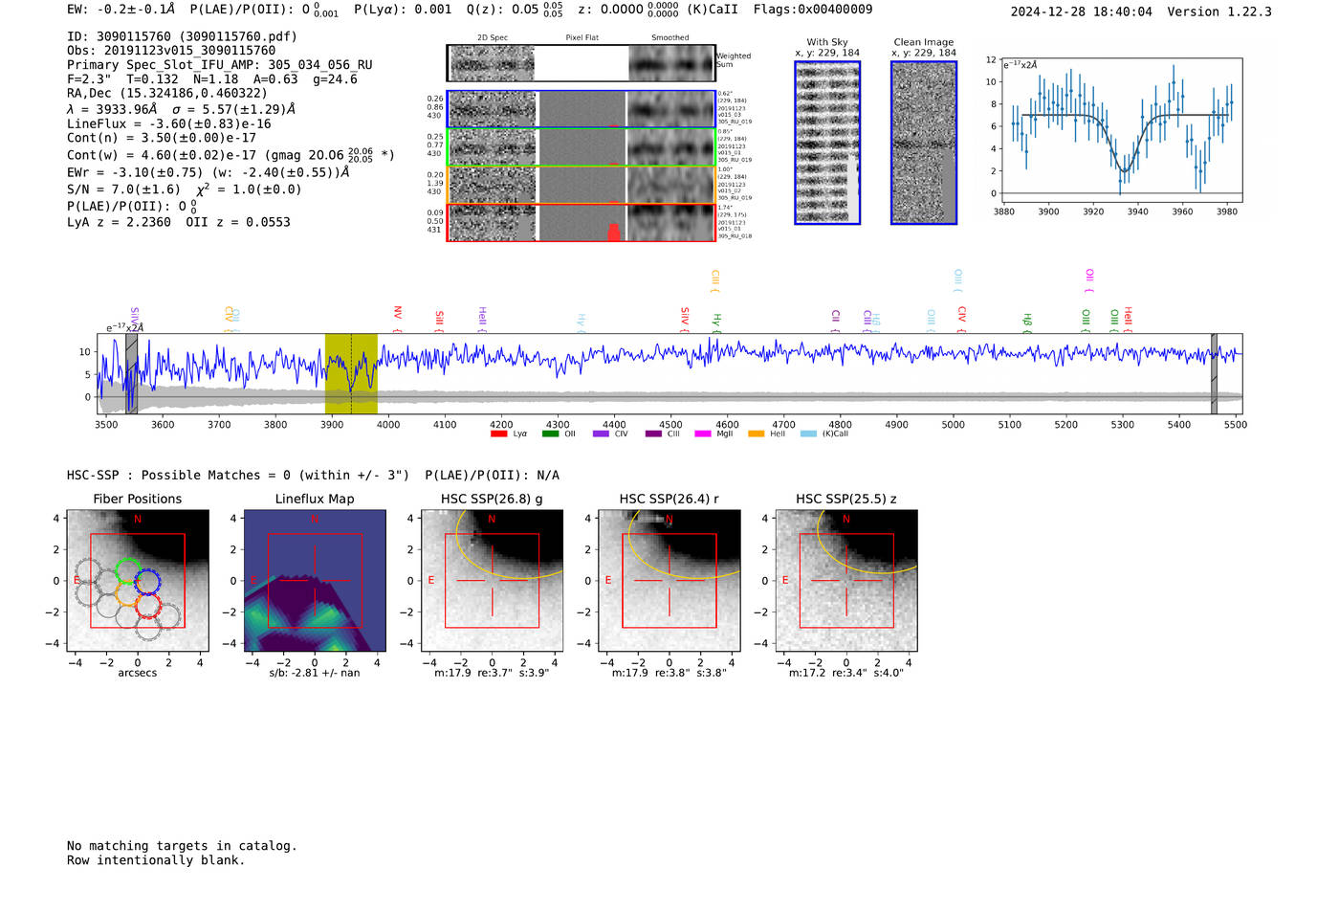
Task: Open the With Sky image thumbnail
Action: click(827, 143)
